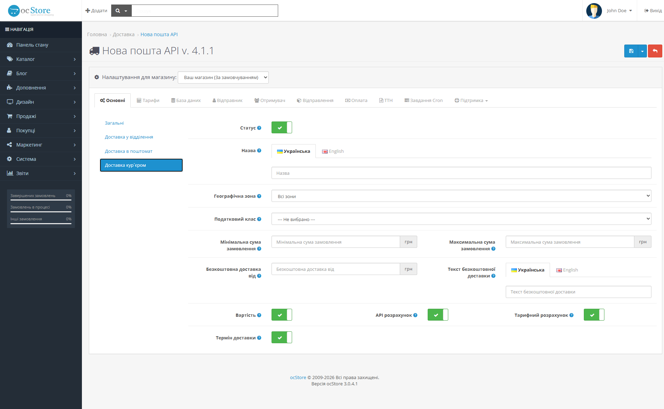Click Мінімальна сума замовлення help icon
The image size is (664, 409).
pyautogui.click(x=259, y=249)
